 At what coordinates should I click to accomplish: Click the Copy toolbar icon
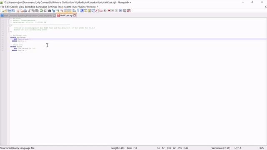coord(33,10)
